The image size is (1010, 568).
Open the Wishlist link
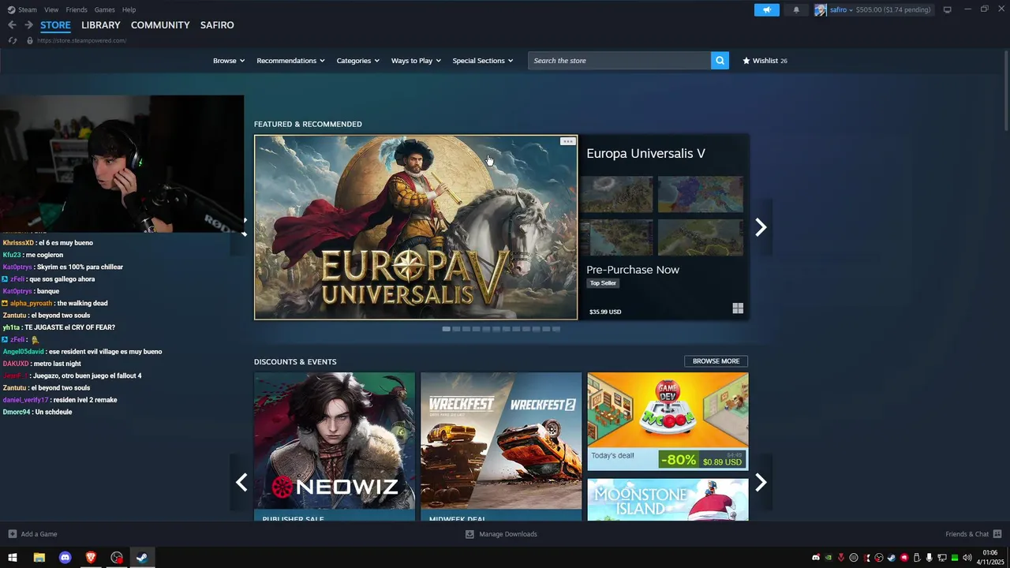pyautogui.click(x=765, y=61)
